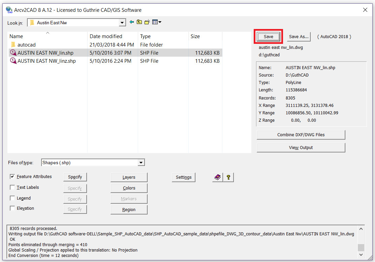The height and width of the screenshot is (262, 375).
Task: Open the Region options button
Action: pyautogui.click(x=129, y=210)
